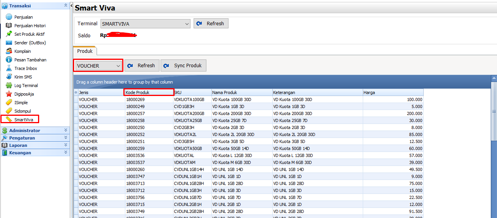The width and height of the screenshot is (497, 218).
Task: Open the Komplain entry
Action: (x=23, y=51)
